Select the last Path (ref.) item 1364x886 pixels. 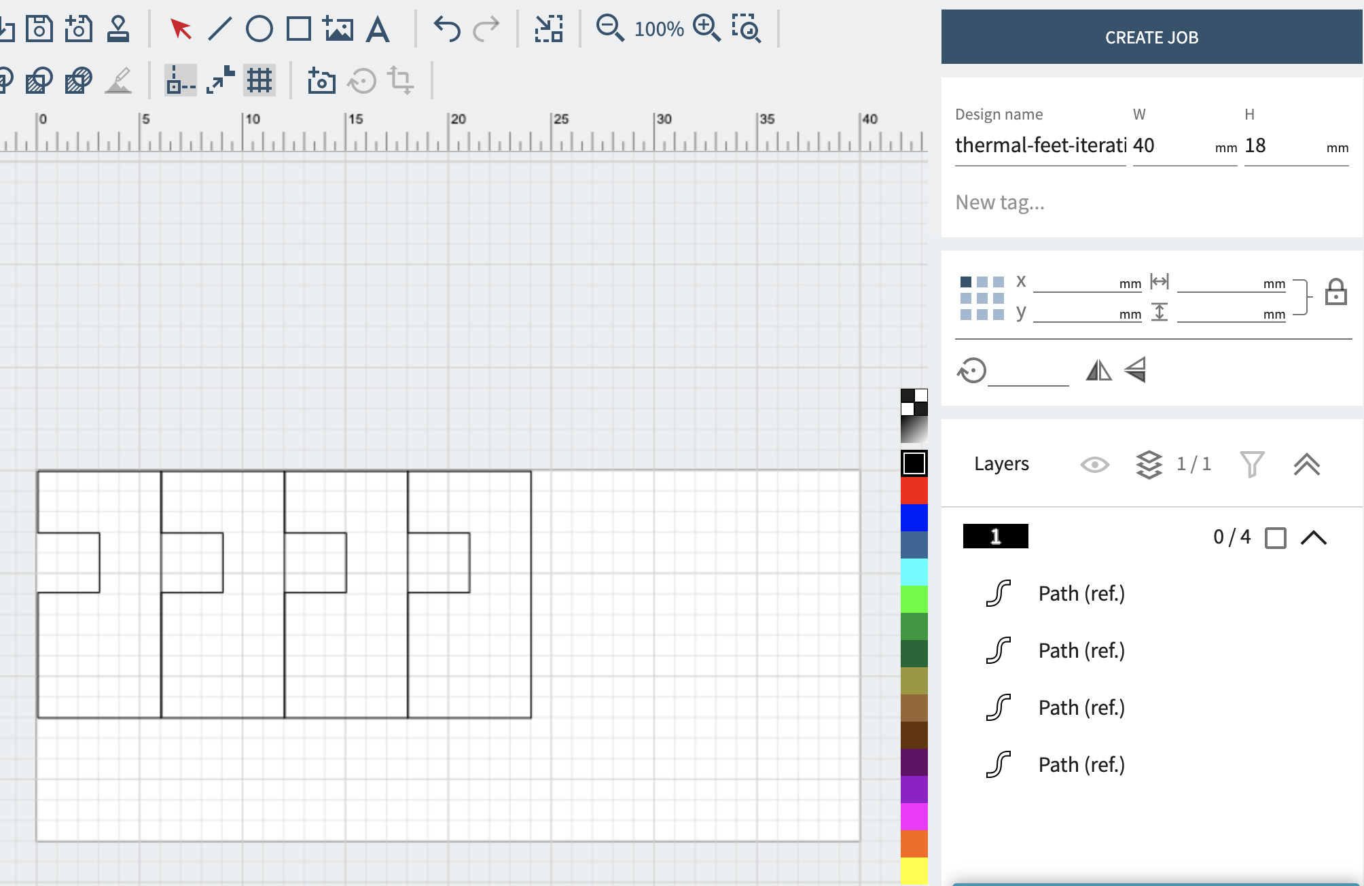1081,764
